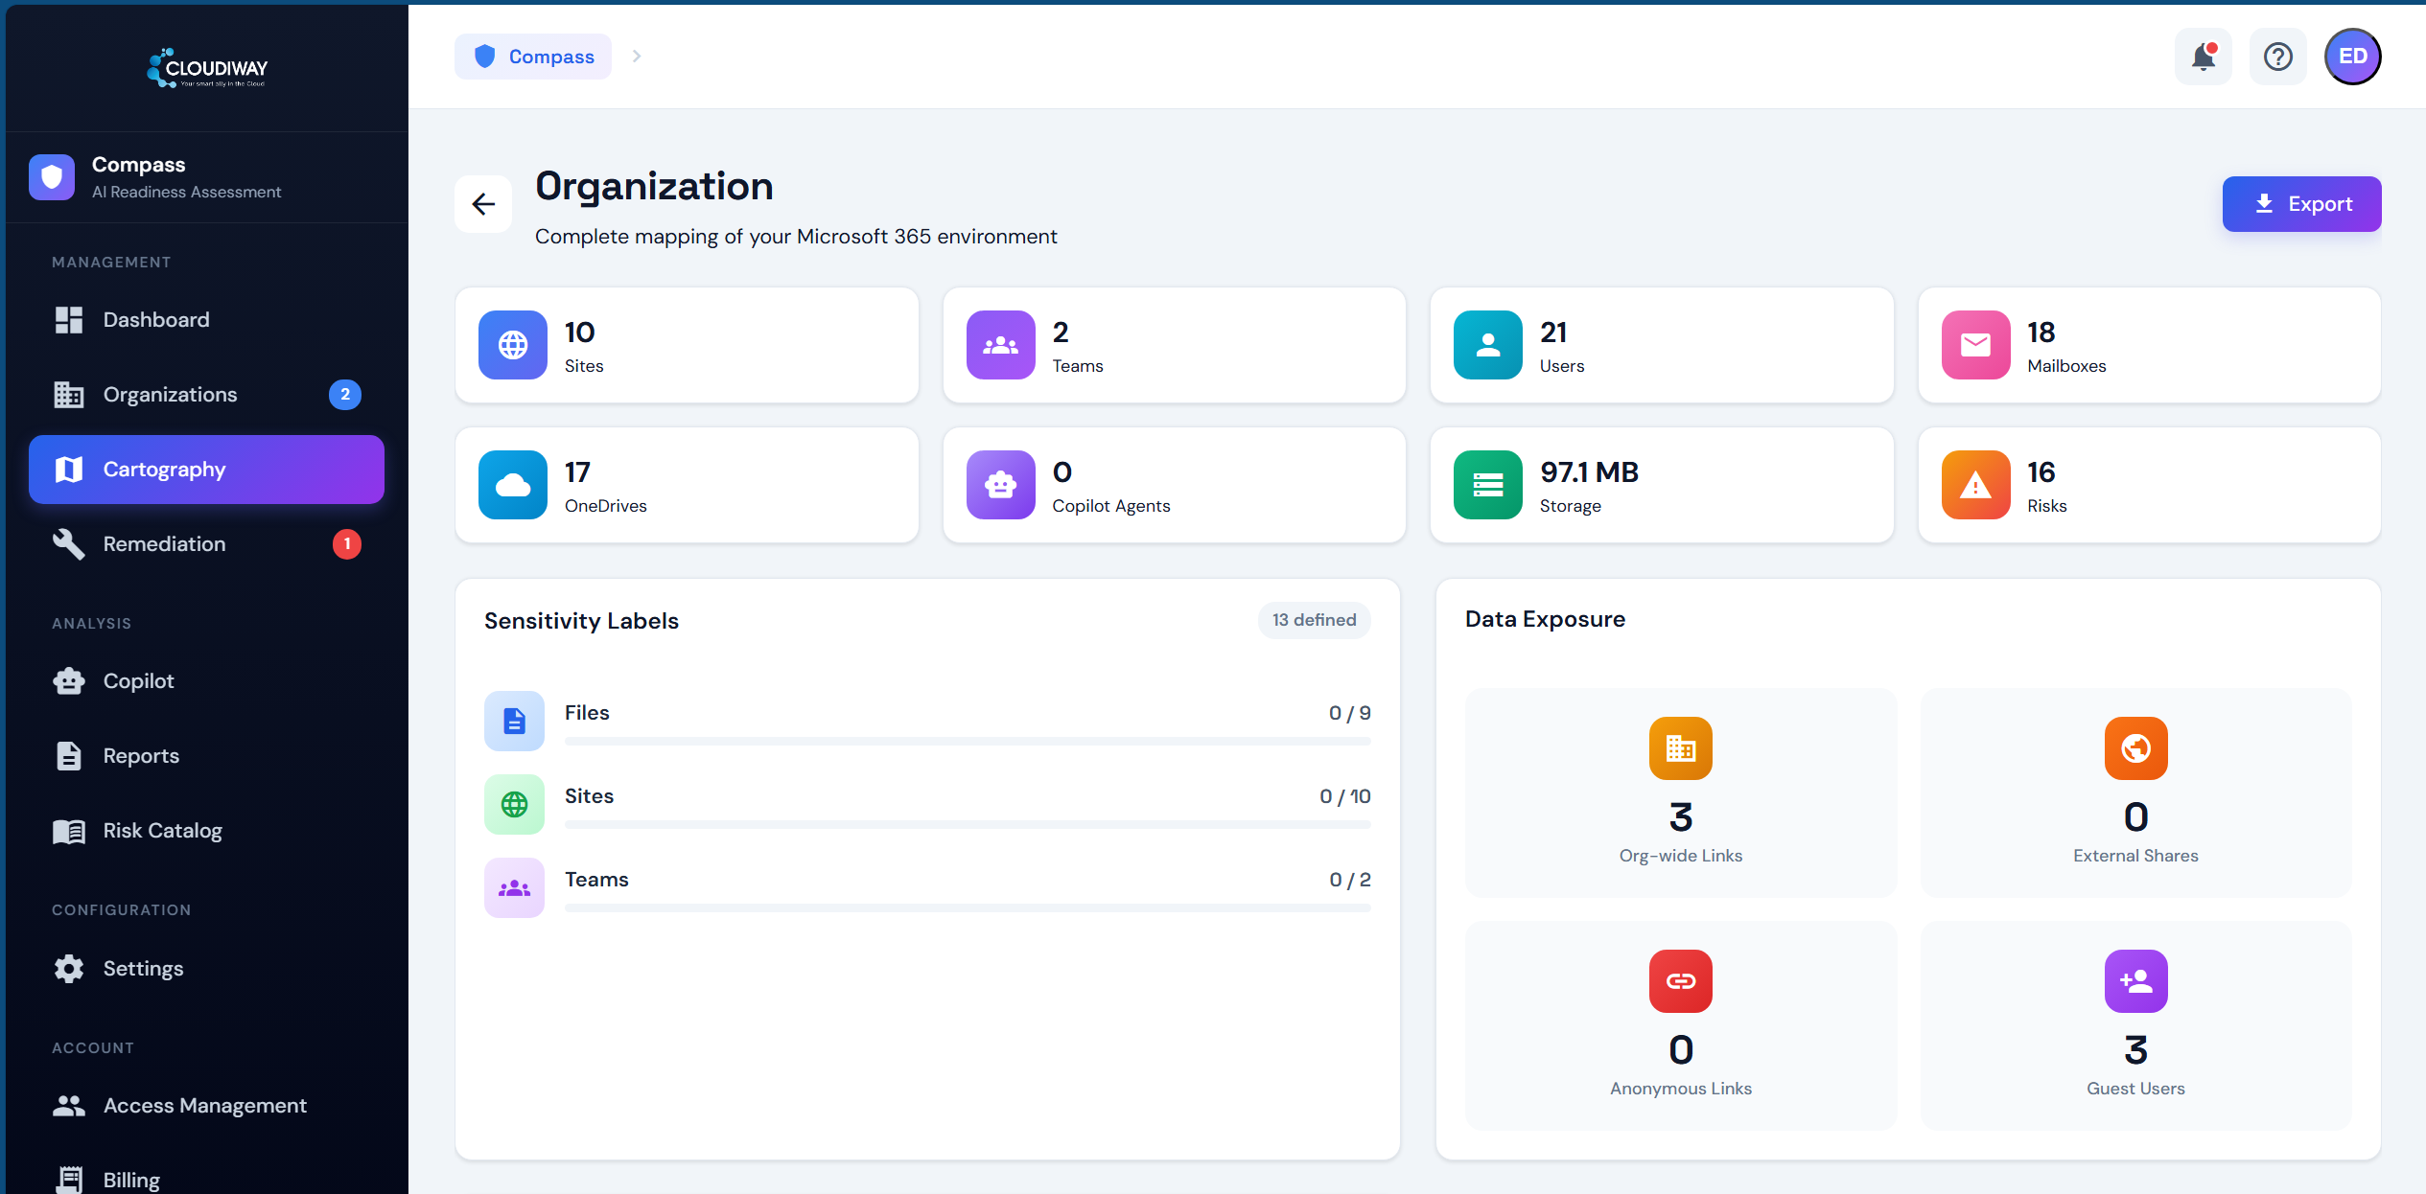The image size is (2426, 1194).
Task: Go back using the arrow button
Action: pos(483,204)
